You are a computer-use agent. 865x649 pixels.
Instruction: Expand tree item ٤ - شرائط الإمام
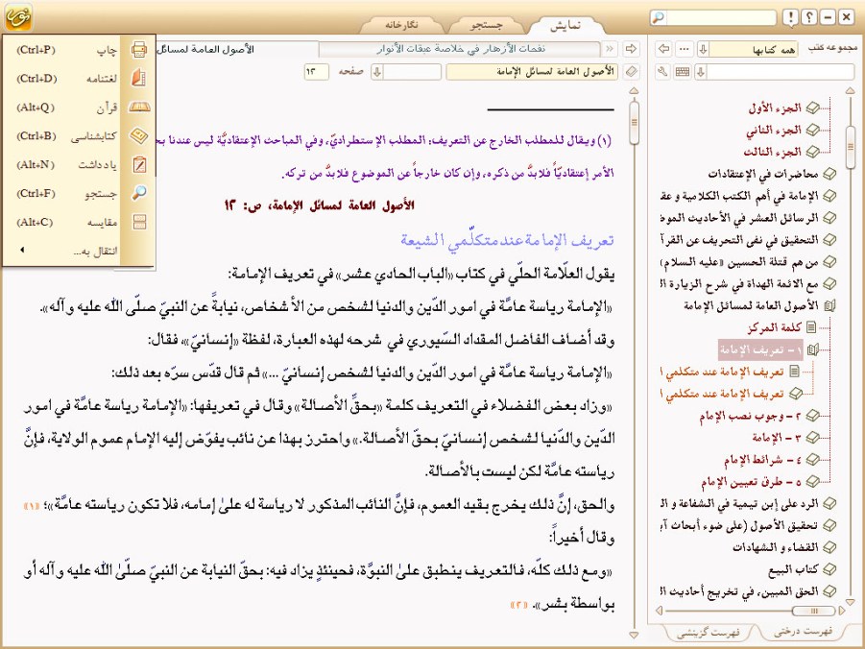[812, 460]
